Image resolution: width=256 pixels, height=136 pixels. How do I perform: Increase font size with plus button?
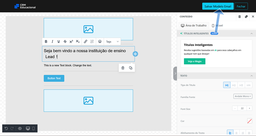pos(249,108)
